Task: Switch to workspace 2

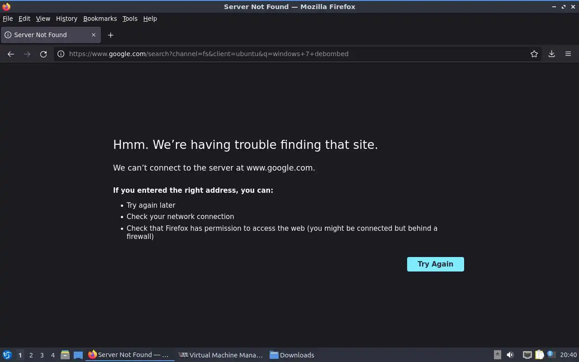Action: pos(31,355)
